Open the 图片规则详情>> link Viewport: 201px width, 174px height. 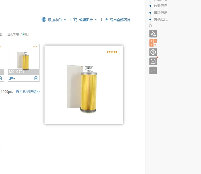28,92
